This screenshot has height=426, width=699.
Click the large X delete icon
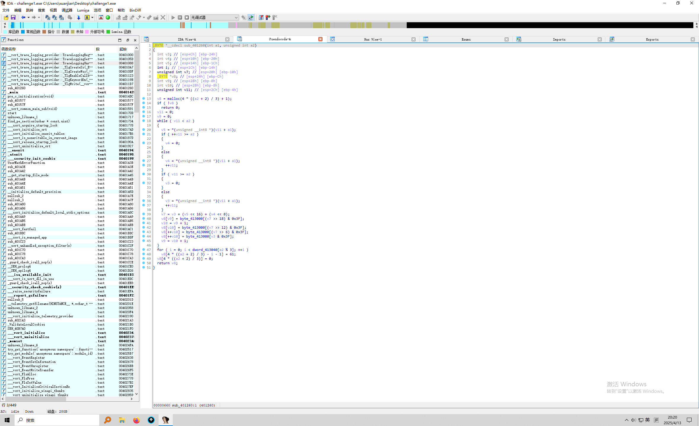point(163,17)
